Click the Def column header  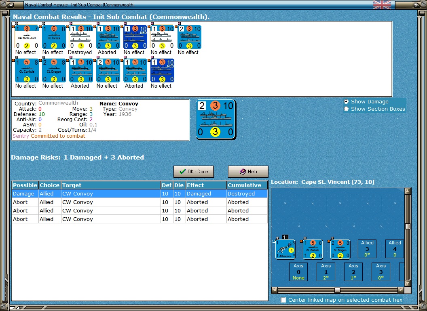pyautogui.click(x=167, y=185)
